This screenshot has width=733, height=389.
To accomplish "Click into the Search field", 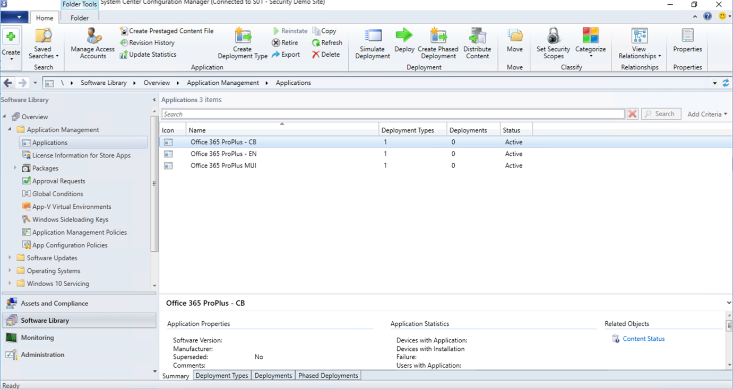I will coord(393,114).
